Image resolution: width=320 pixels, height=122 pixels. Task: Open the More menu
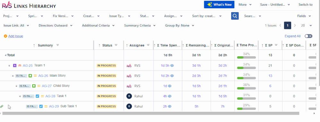pyautogui.click(x=245, y=4)
